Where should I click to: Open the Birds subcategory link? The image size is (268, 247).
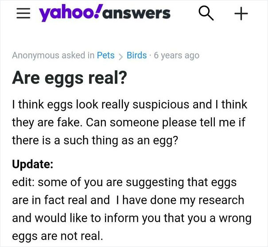tap(136, 56)
